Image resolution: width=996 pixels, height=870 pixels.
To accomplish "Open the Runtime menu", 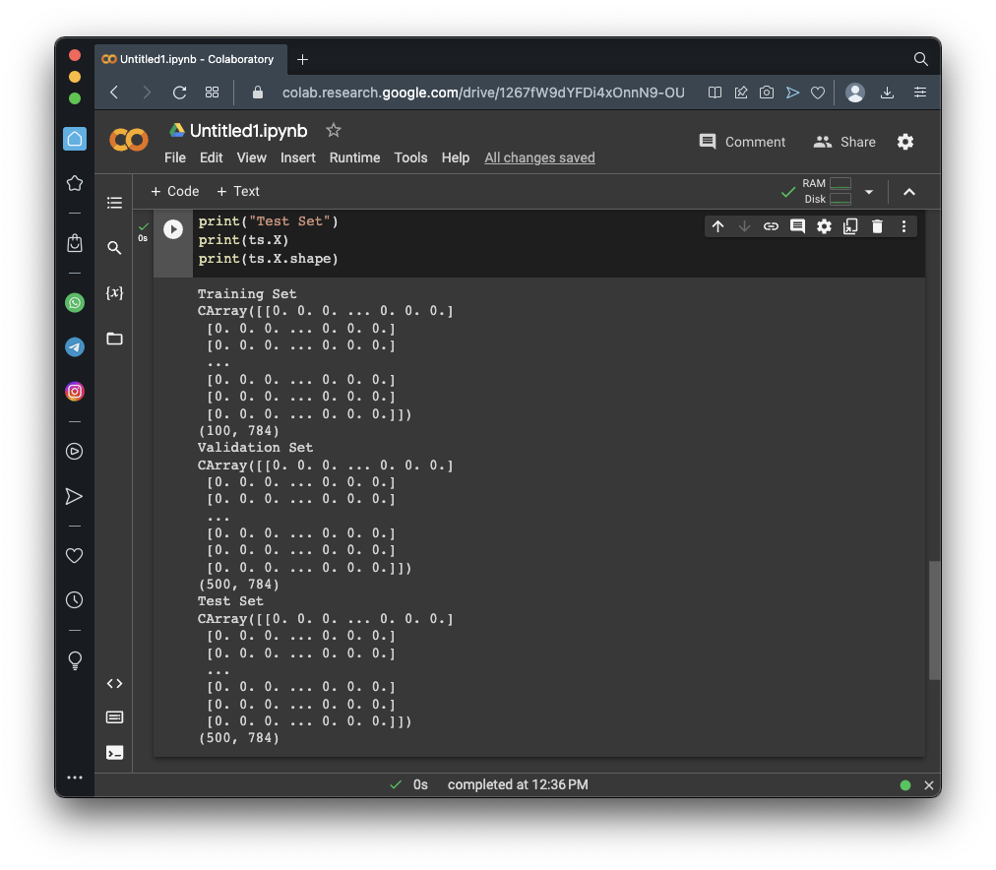I will pyautogui.click(x=354, y=157).
